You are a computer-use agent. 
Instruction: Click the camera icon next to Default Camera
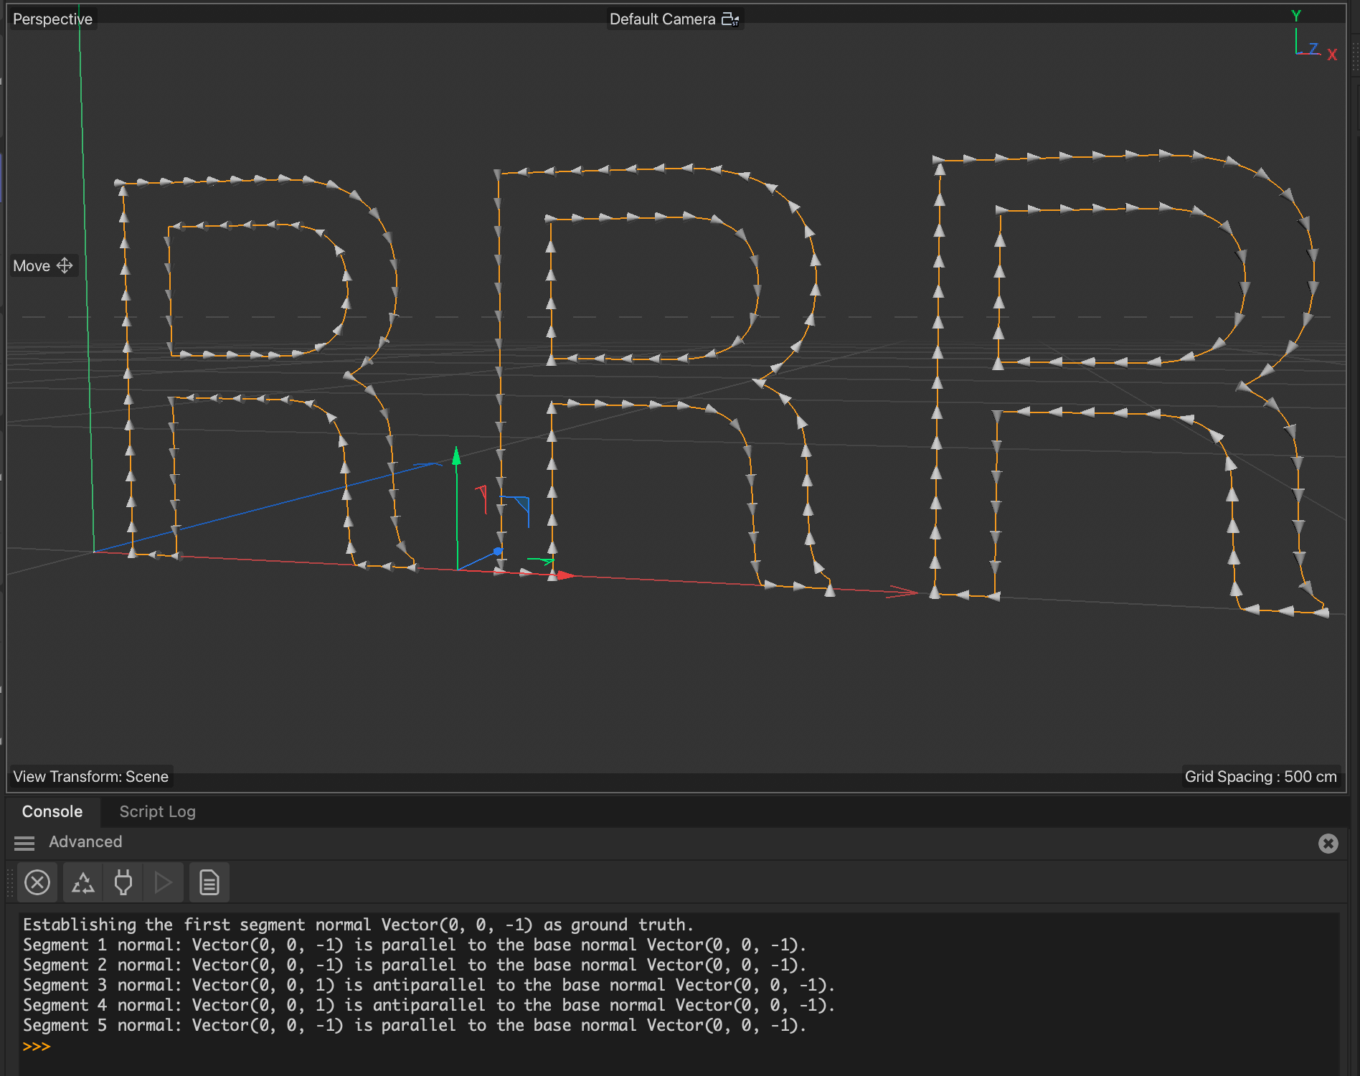click(730, 19)
